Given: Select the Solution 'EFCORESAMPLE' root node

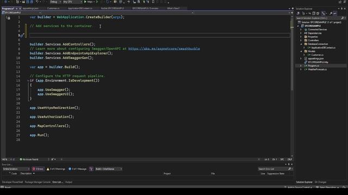Looking at the screenshot, I should [321, 22].
